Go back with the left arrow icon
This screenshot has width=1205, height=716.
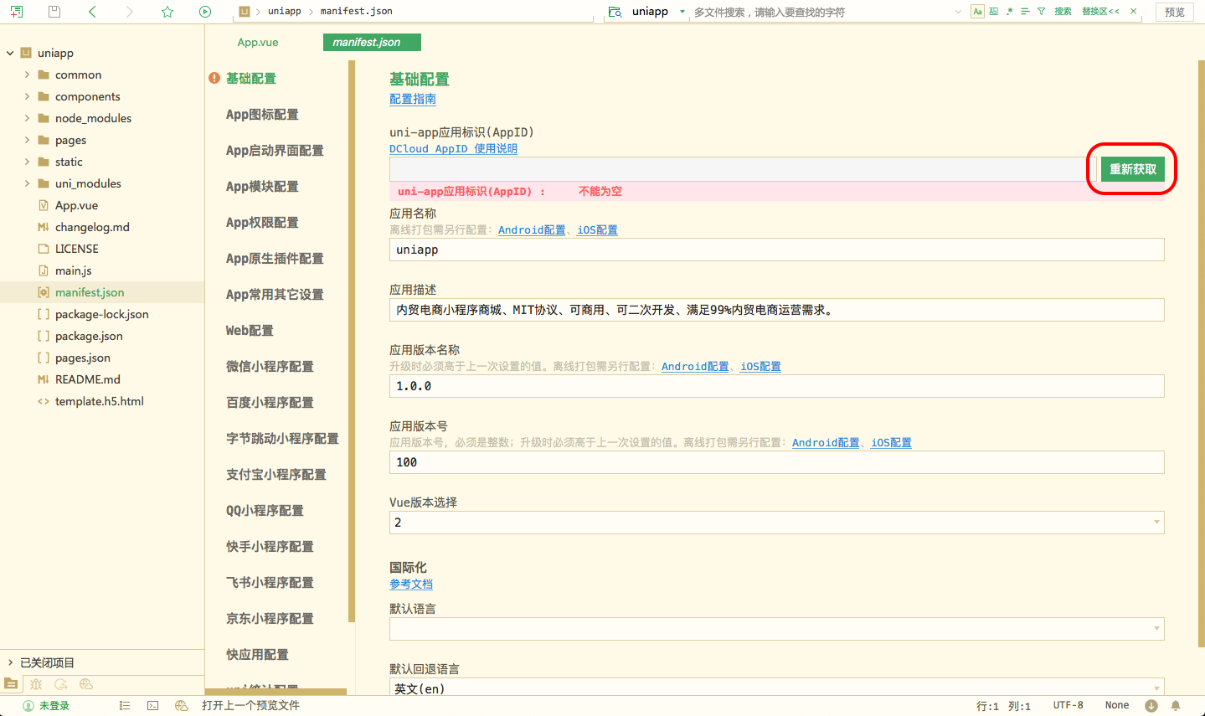point(92,12)
